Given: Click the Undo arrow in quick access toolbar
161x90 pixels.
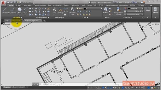Looking at the screenshot, I should [x=23, y=2].
